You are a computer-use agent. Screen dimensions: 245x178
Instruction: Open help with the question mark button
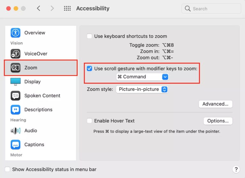tap(236, 169)
